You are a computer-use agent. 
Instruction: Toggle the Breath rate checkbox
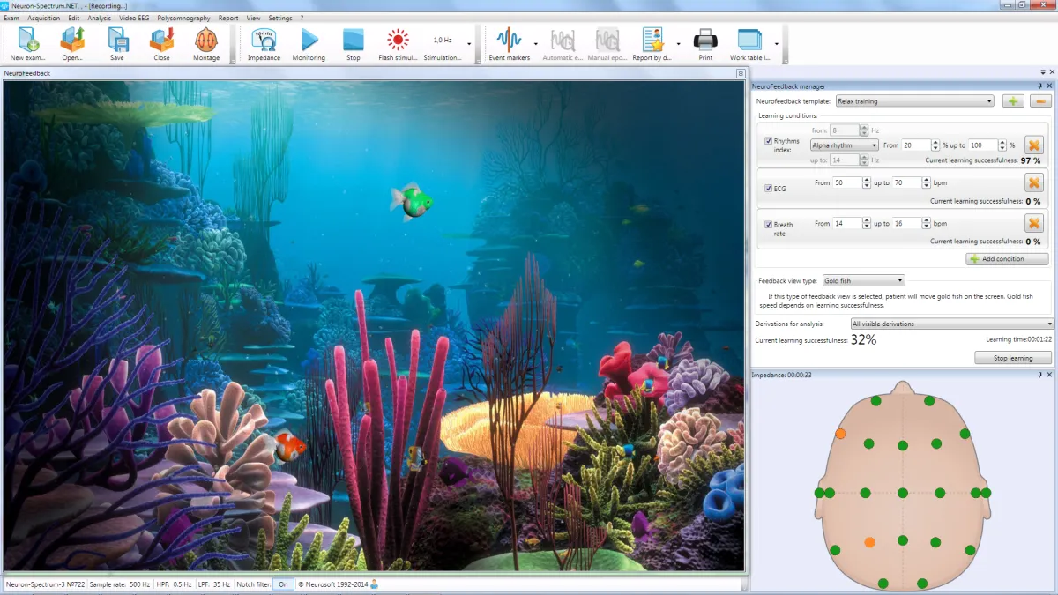click(x=768, y=225)
